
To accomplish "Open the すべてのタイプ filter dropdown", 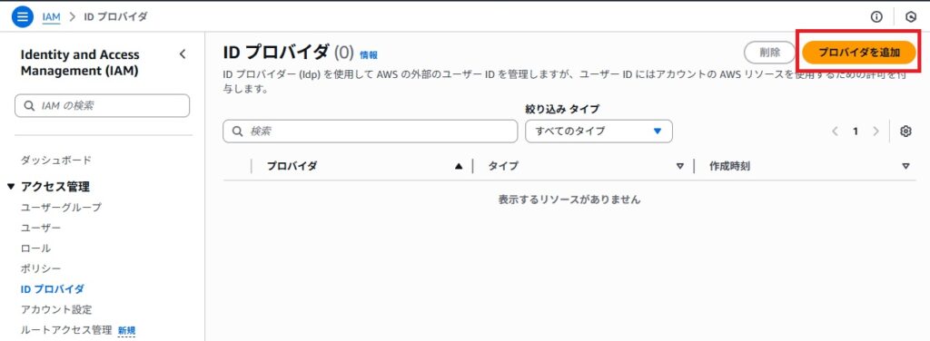I will (x=599, y=132).
